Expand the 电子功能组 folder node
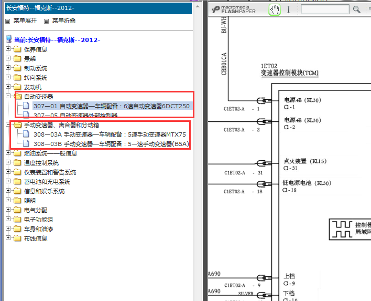 (x=8, y=219)
